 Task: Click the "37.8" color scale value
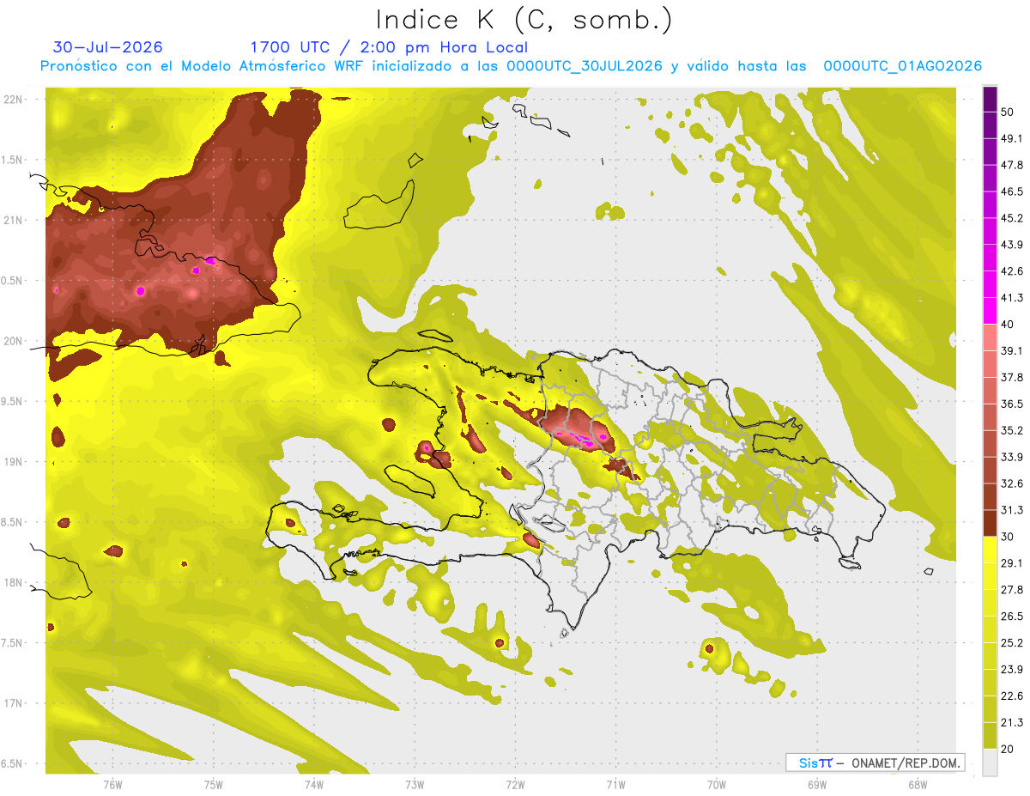[x=1012, y=377]
